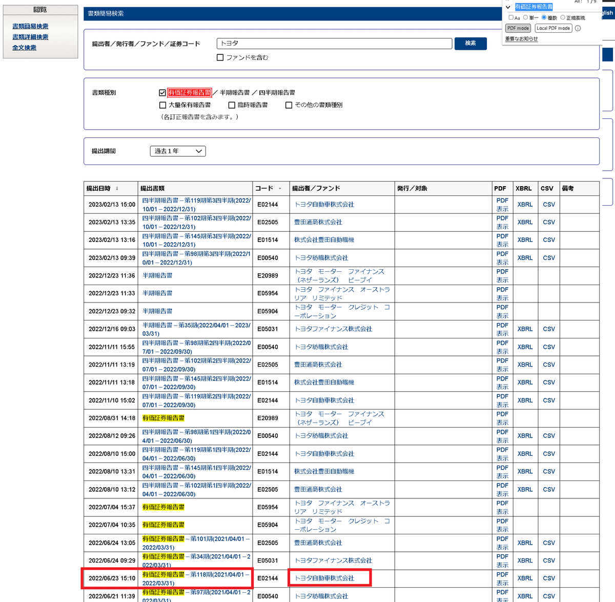Open XBRL for the 2023/02/13 15:00 row

coord(525,205)
